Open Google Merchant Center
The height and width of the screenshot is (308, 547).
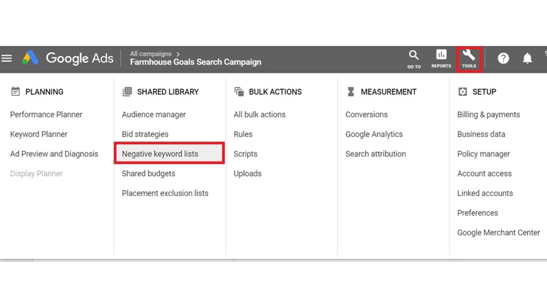click(x=498, y=233)
